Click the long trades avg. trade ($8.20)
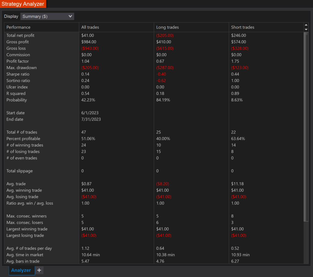313x277 pixels. click(x=163, y=184)
